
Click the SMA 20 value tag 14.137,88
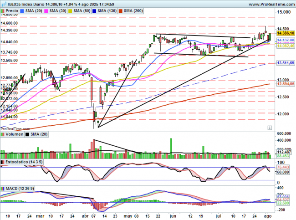[x=286, y=40]
